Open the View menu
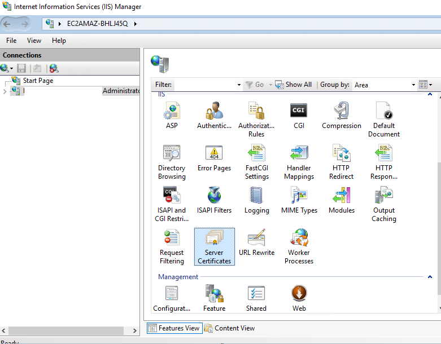441x344 pixels. click(34, 41)
